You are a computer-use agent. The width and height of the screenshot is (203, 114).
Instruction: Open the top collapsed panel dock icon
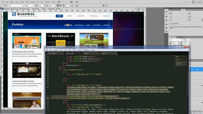coord(166,12)
